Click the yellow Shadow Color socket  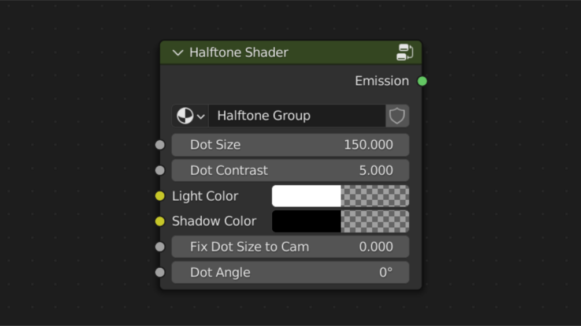pyautogui.click(x=160, y=222)
